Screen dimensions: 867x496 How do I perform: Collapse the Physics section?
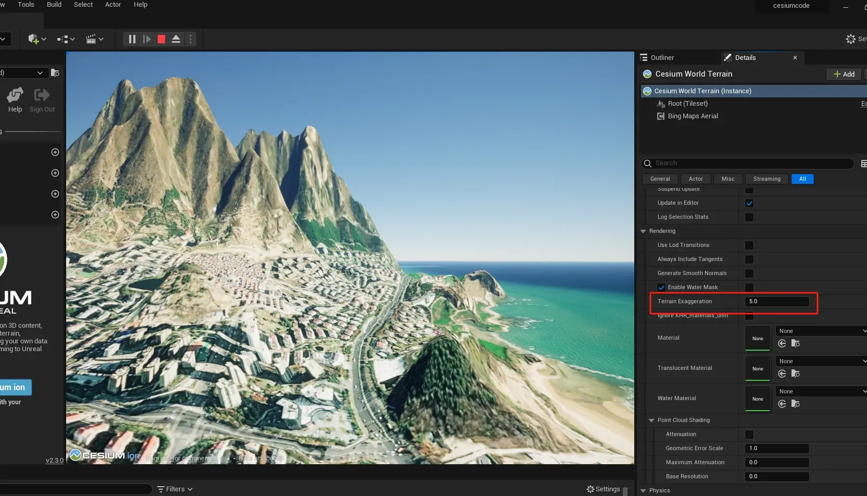(643, 491)
